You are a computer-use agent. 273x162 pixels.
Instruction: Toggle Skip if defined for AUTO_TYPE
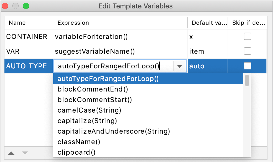pos(247,66)
